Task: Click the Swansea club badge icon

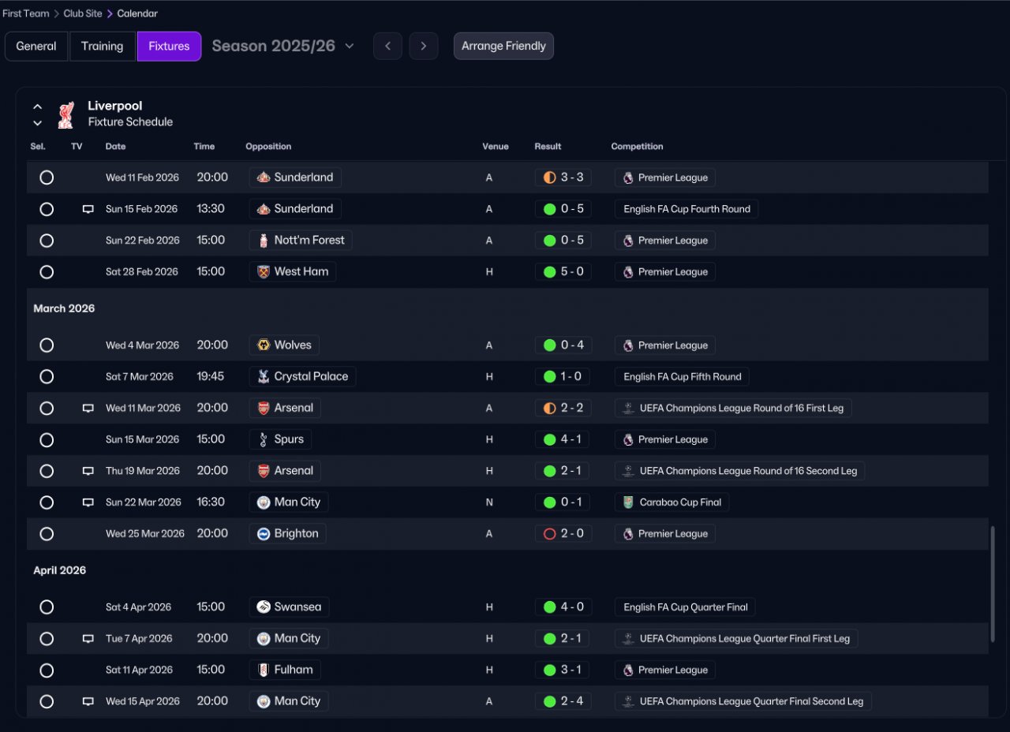Action: click(264, 607)
